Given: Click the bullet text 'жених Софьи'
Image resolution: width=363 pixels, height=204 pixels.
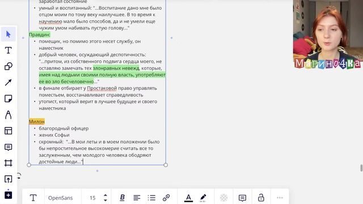Looking at the screenshot, I should (x=54, y=135).
